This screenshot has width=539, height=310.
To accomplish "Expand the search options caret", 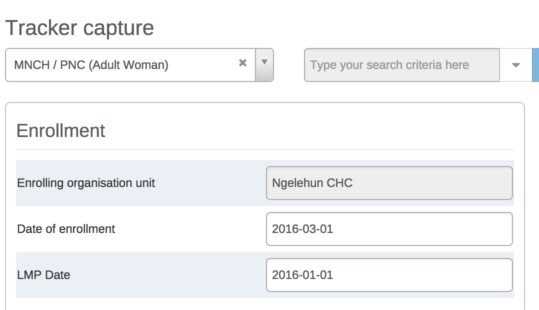I will [x=516, y=65].
